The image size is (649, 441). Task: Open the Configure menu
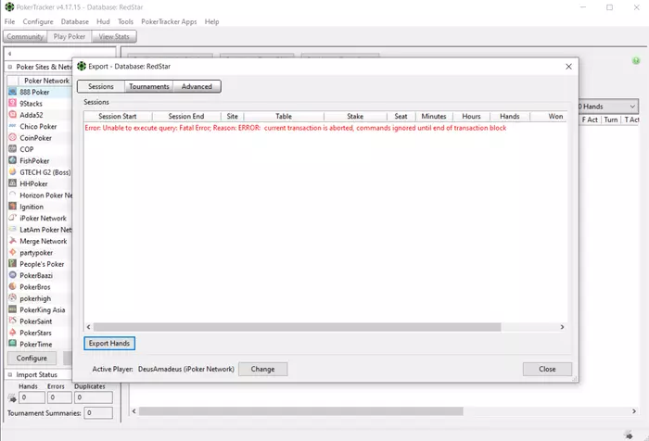[x=38, y=21]
